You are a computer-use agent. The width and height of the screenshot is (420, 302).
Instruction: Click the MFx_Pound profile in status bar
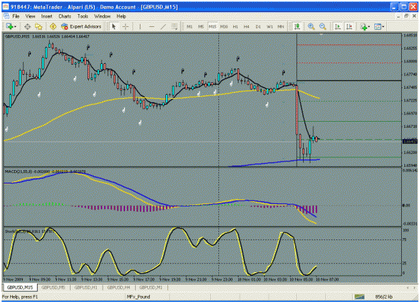point(138,297)
